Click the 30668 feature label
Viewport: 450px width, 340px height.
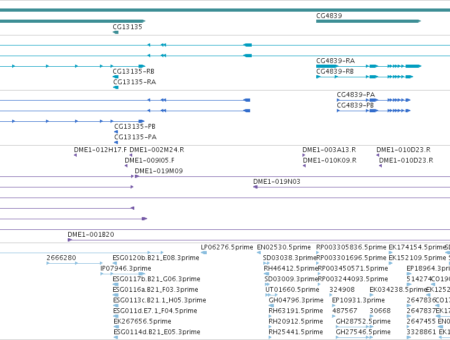point(380,311)
